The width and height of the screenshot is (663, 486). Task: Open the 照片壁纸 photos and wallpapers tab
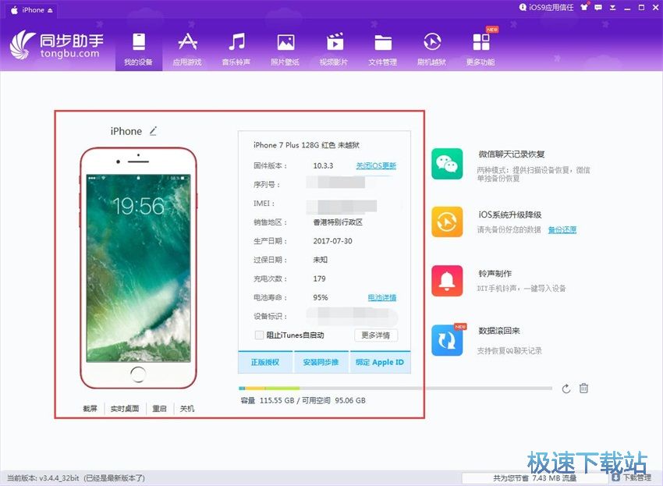[x=285, y=49]
